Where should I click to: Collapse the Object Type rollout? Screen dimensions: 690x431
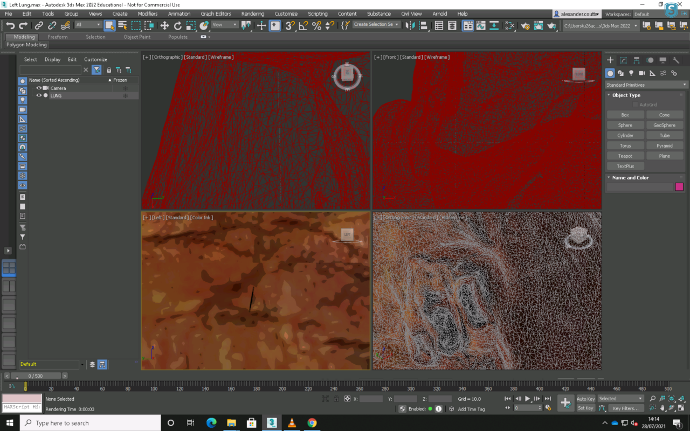coord(626,95)
